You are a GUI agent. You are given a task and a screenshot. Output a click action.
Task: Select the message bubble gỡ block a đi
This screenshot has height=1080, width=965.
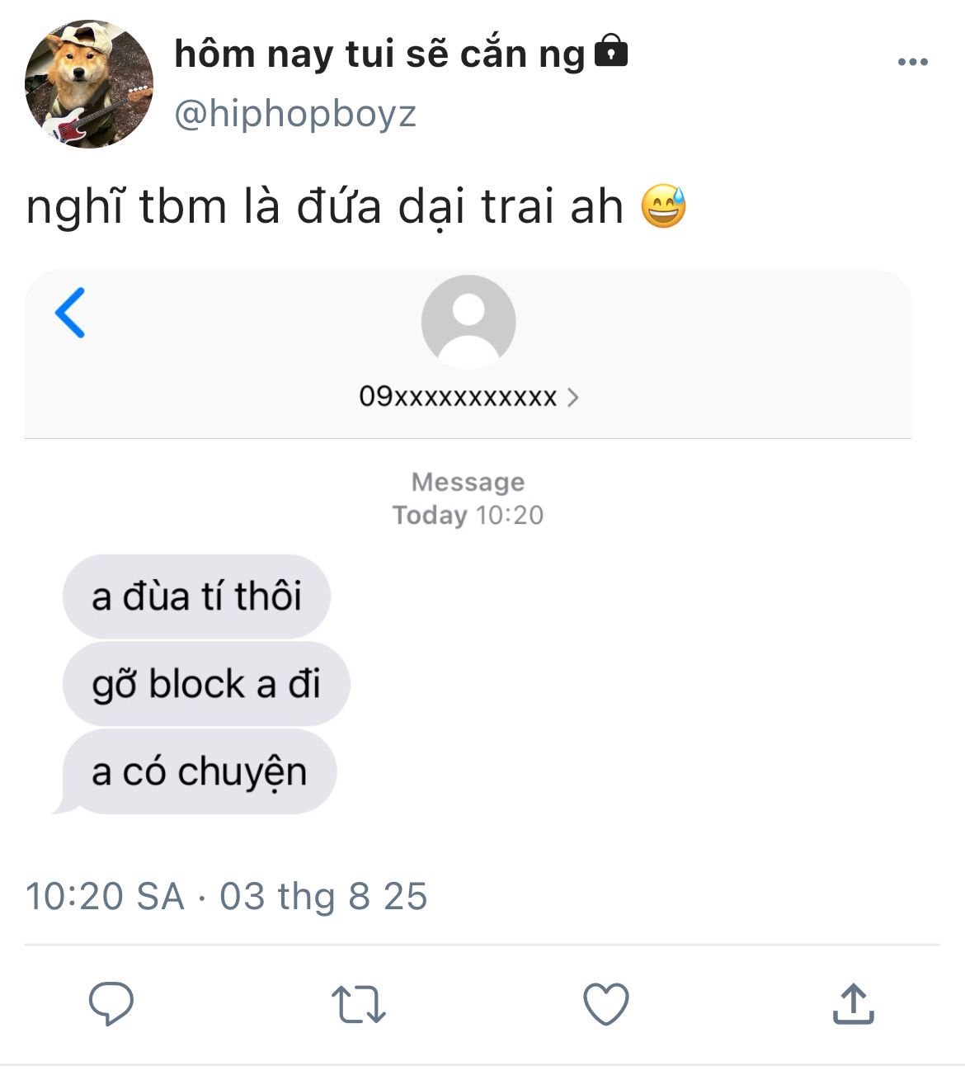tap(206, 684)
